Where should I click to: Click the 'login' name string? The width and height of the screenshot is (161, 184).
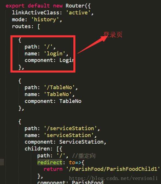click(x=54, y=54)
